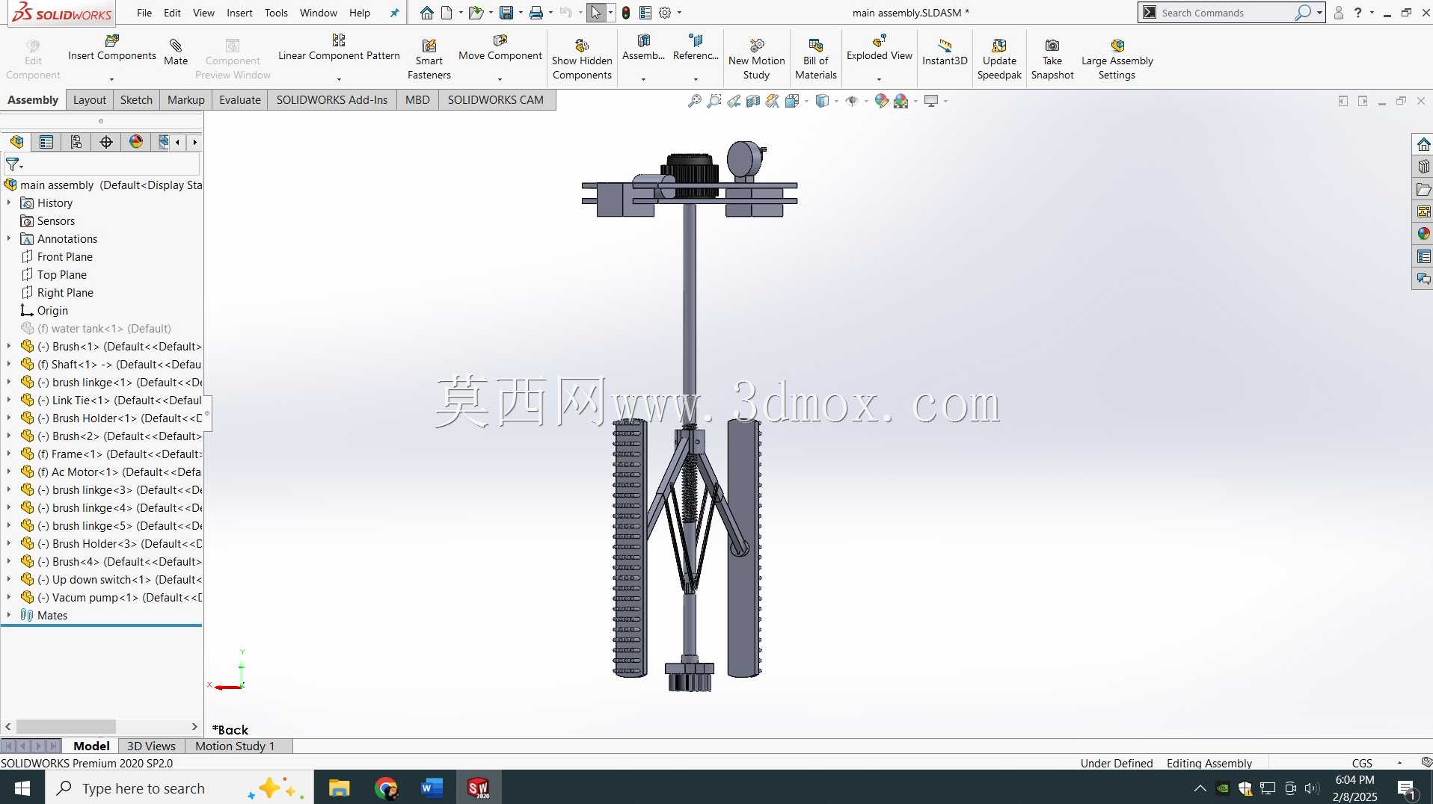Click tree horizontal scrollbar

tap(66, 726)
